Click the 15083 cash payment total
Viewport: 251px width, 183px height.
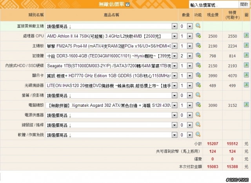tap(213, 167)
